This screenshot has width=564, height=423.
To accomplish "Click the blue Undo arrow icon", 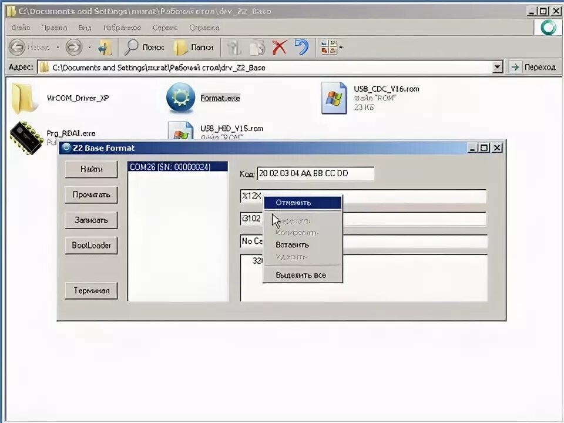I will point(302,47).
